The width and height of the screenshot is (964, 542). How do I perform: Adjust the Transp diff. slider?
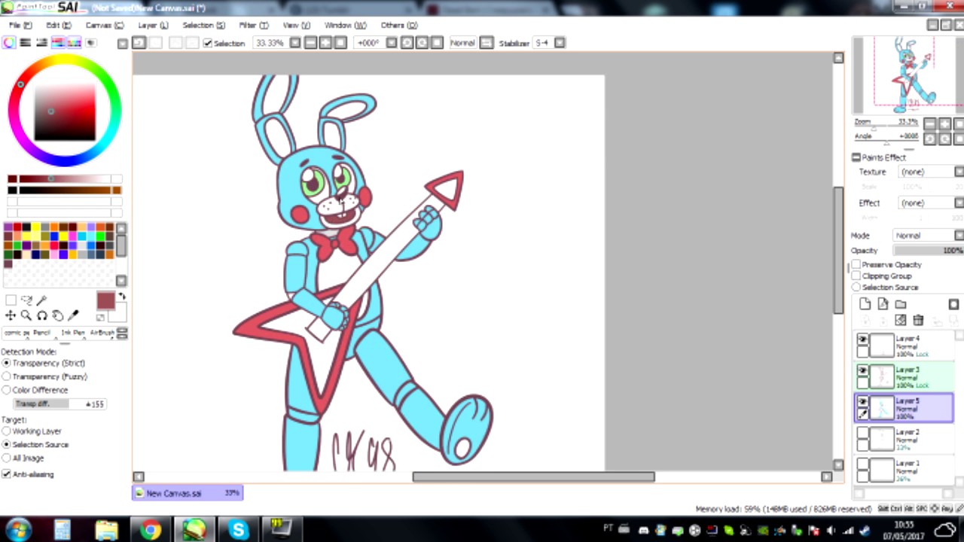[x=59, y=404]
